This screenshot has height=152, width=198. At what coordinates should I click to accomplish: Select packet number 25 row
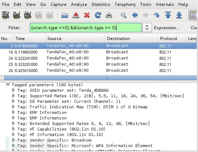(98, 64)
